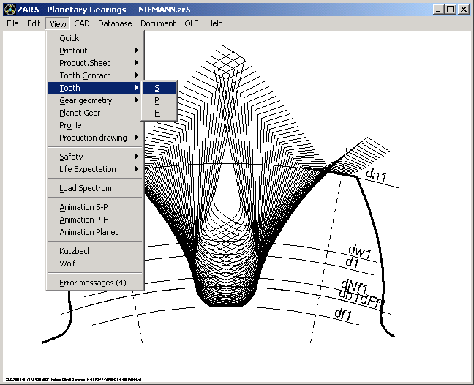The image size is (474, 385).
Task: Open Production drawing submenu
Action: [x=94, y=138]
